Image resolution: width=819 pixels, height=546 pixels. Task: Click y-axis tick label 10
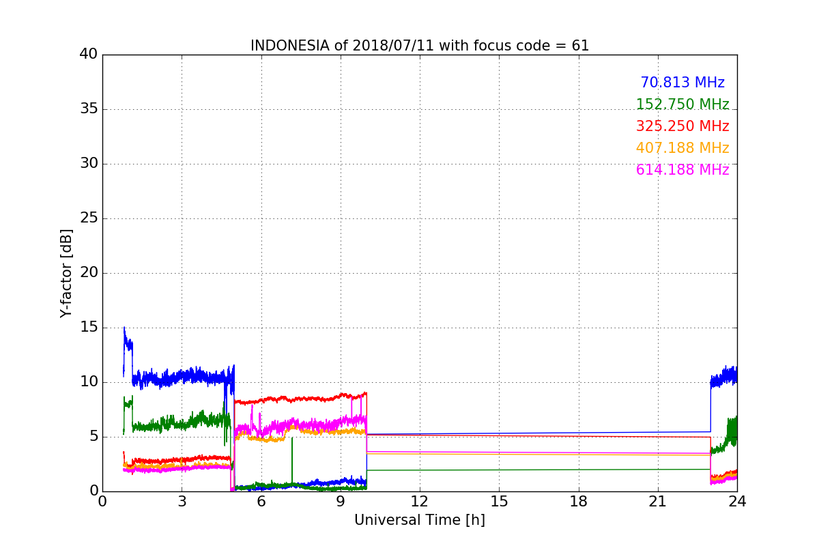click(89, 382)
